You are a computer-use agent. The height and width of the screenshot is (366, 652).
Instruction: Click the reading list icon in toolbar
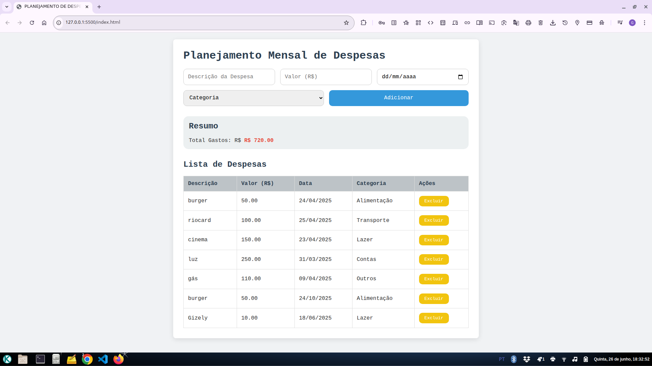[394, 23]
